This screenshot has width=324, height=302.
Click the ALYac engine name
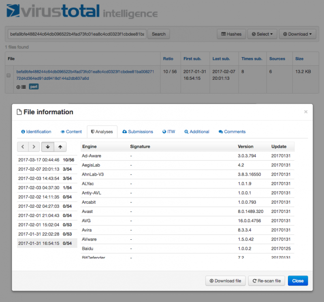(x=88, y=184)
